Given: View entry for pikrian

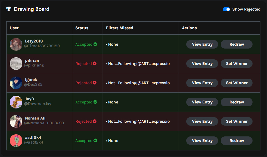Looking at the screenshot, I should click(202, 64).
